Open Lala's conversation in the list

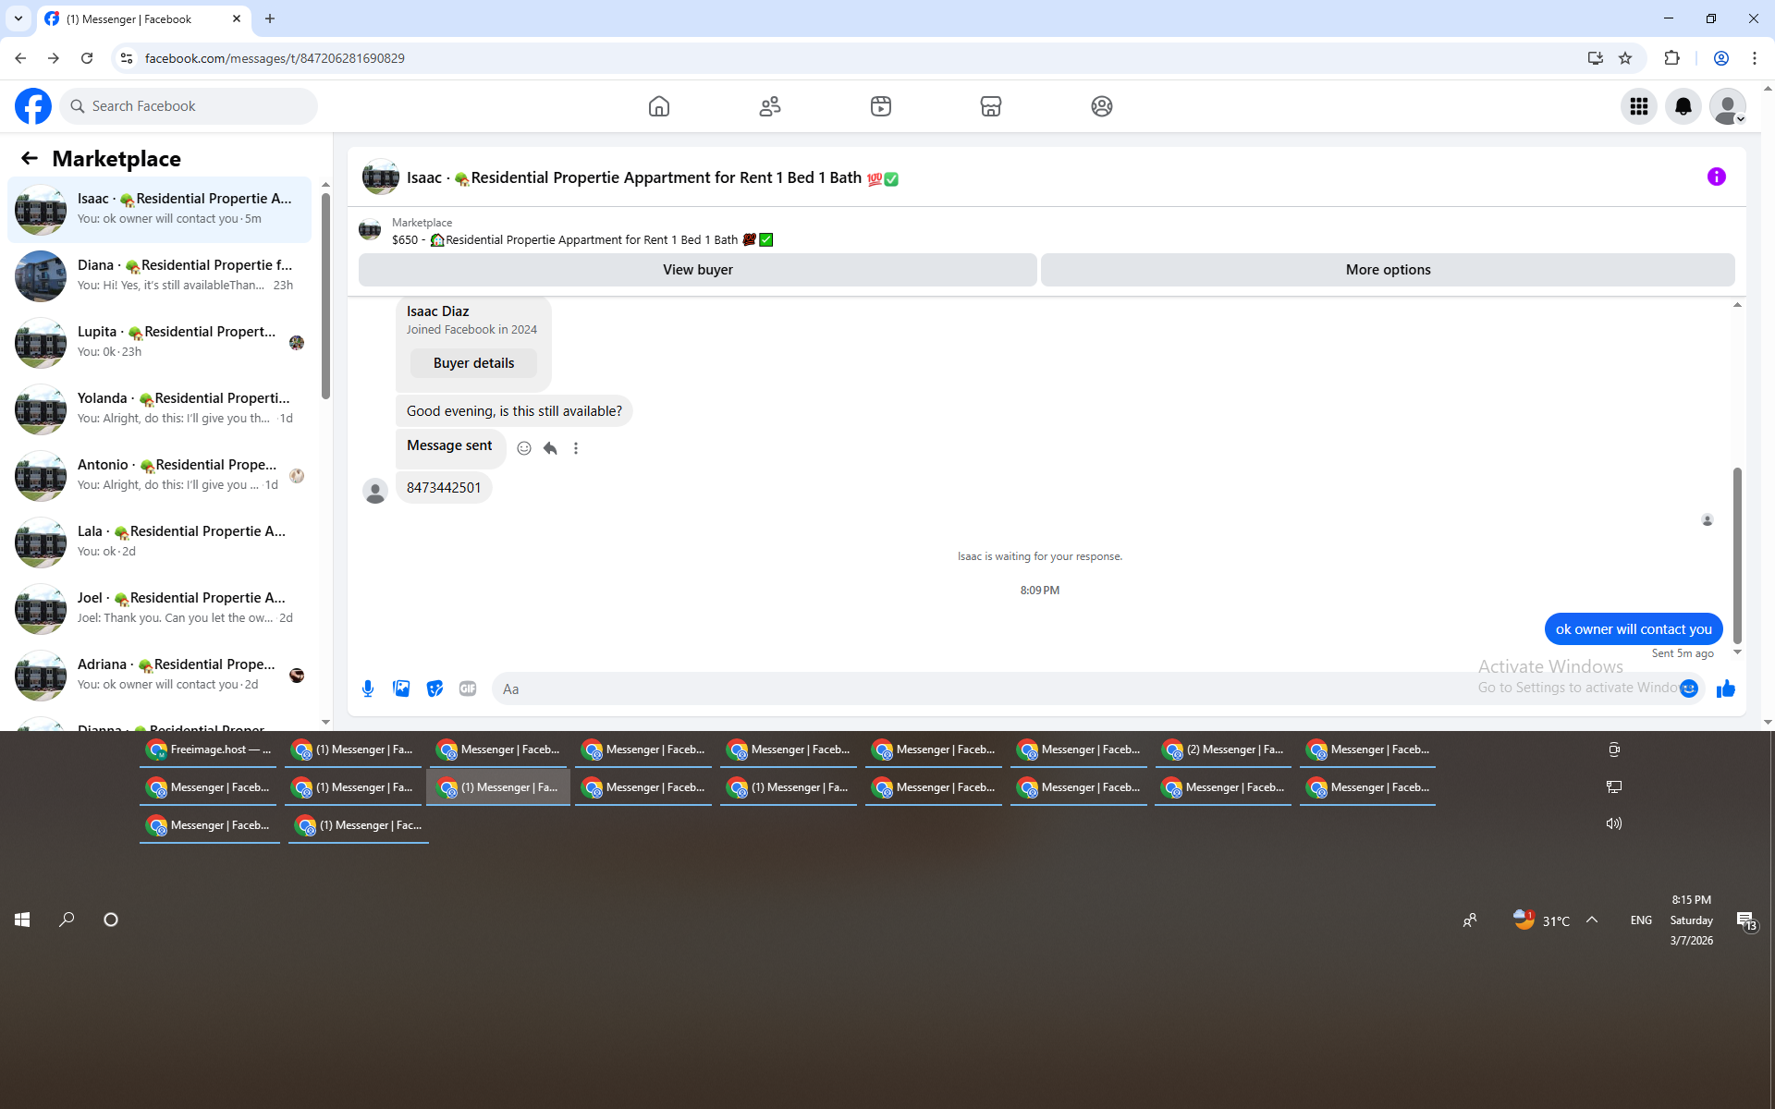(x=160, y=542)
